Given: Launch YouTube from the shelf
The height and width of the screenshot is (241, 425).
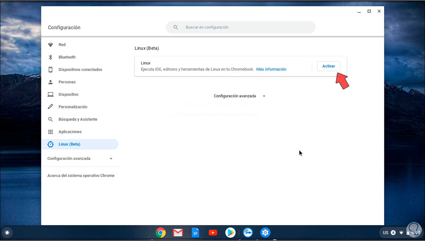Looking at the screenshot, I should click(x=213, y=233).
